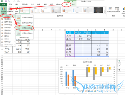Click the funnel Chart Filters button
This screenshot has height=95, width=125.
point(119,70)
